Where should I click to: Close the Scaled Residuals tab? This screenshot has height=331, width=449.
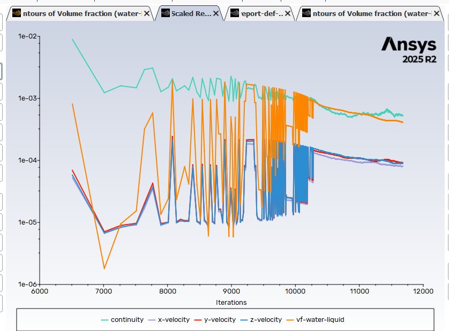(216, 14)
